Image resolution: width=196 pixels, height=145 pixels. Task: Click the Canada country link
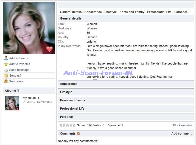(x=92, y=37)
